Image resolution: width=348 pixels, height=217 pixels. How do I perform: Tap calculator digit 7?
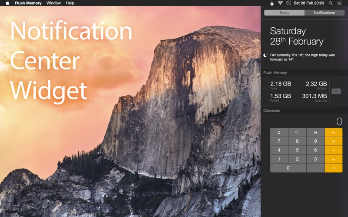[x=279, y=141]
